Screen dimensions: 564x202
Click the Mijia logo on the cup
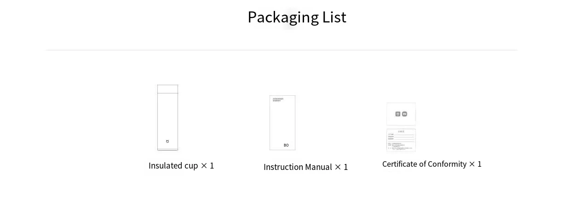tap(167, 142)
